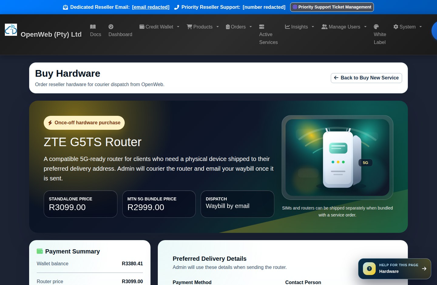Viewport: 437px width, 285px height.
Task: Click the Preferred Delivery Details heading
Action: 209,259
